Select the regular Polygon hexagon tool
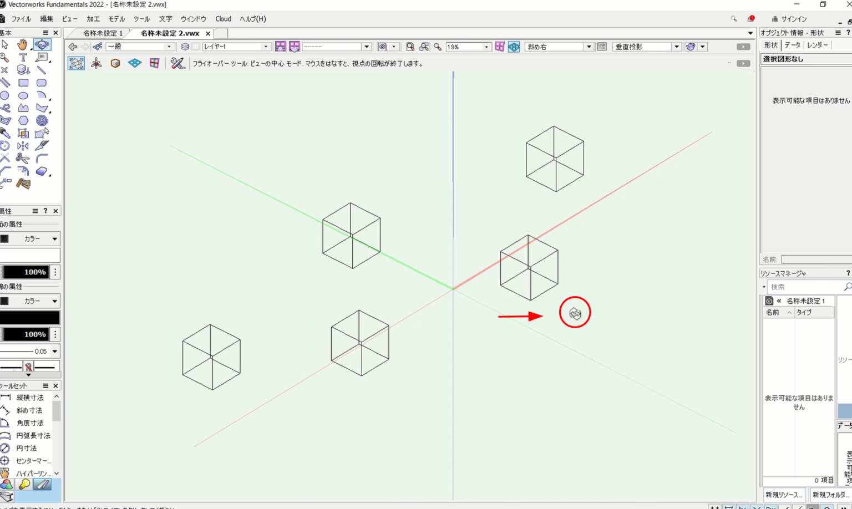 click(x=23, y=120)
